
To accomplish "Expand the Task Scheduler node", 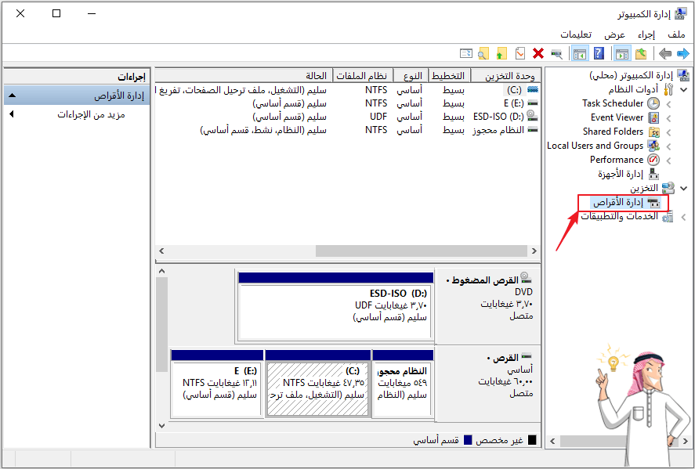I will tap(668, 104).
